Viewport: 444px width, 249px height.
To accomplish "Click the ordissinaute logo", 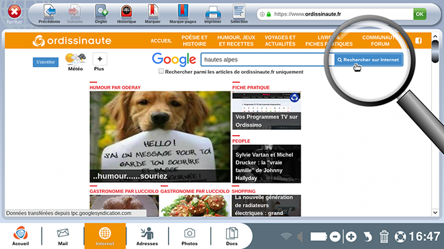I will coord(72,41).
